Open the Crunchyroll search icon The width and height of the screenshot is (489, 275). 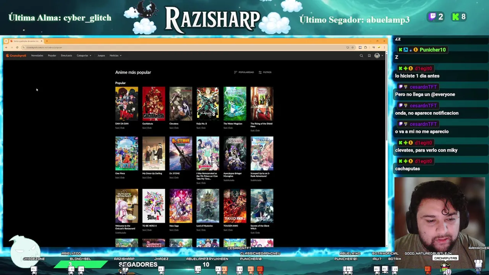[361, 56]
